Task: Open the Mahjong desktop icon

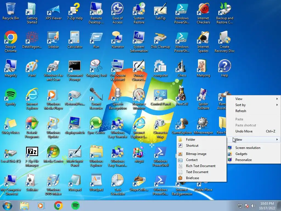Action: (x=203, y=68)
